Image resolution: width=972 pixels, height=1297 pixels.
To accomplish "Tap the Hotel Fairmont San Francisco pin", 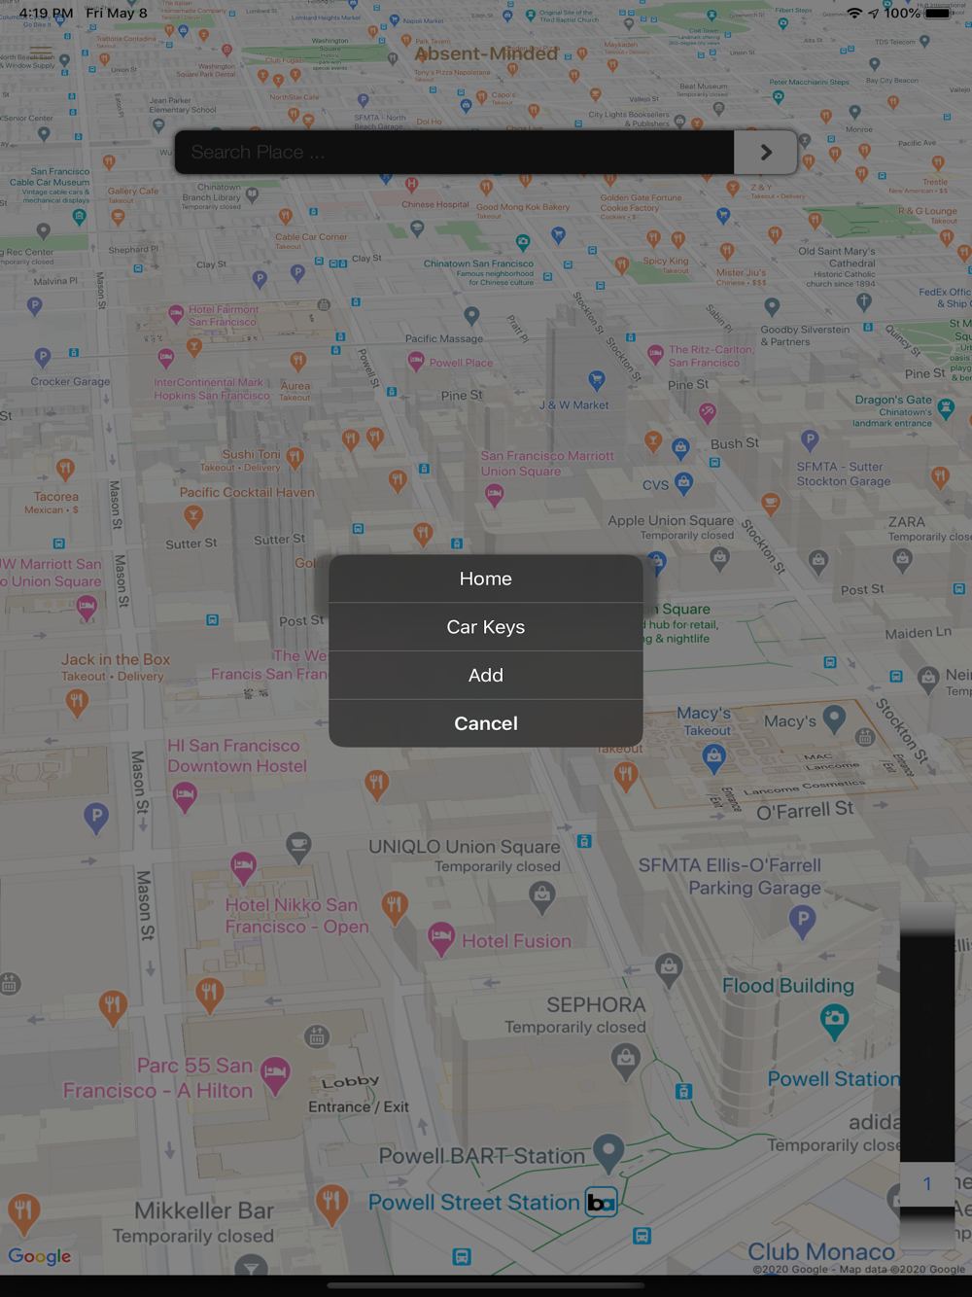I will 176,314.
